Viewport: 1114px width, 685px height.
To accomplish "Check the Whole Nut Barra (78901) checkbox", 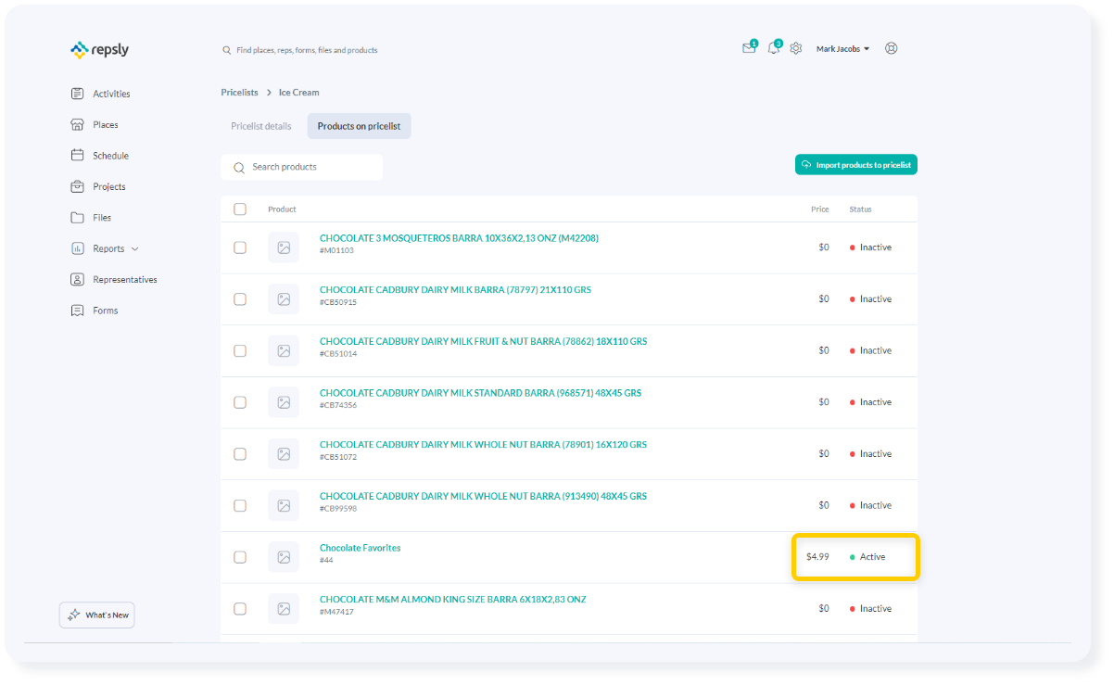I will 240,454.
